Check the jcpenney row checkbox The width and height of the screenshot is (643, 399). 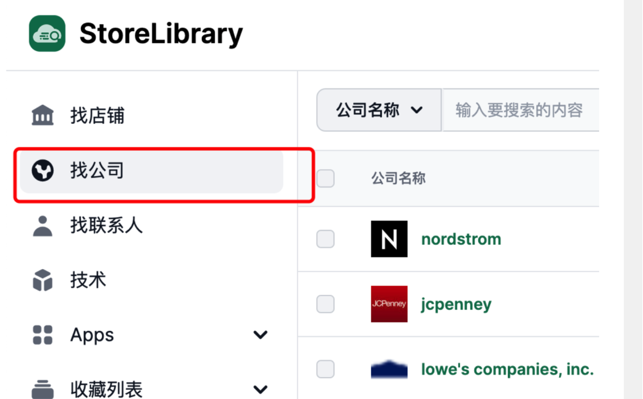325,304
